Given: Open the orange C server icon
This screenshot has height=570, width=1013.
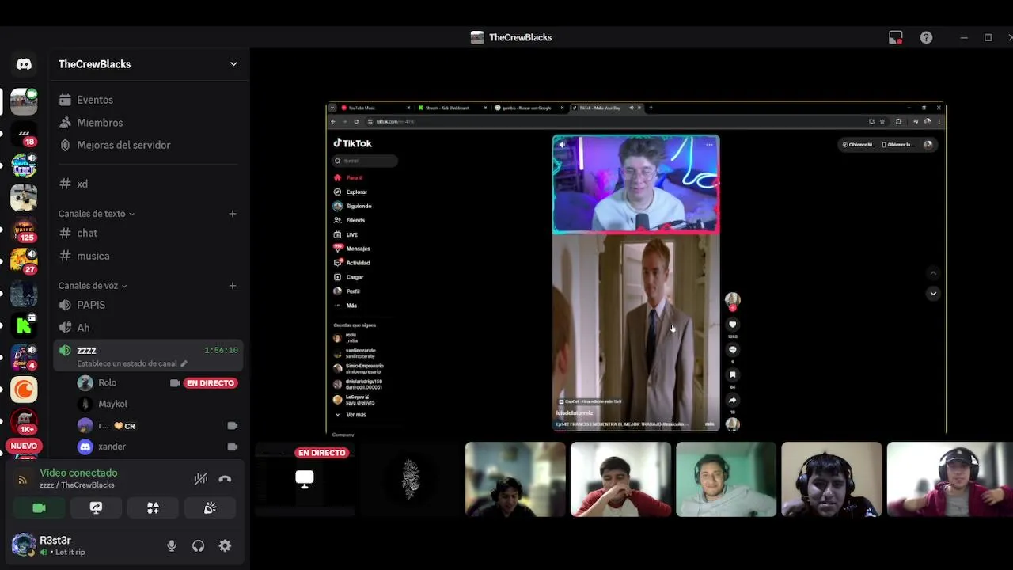Looking at the screenshot, I should (x=24, y=389).
